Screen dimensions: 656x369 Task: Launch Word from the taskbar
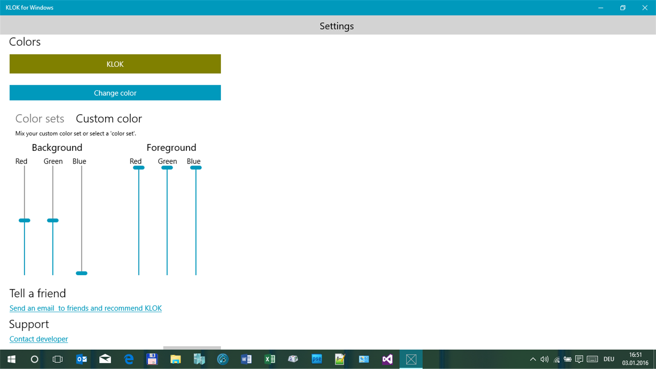tap(246, 359)
